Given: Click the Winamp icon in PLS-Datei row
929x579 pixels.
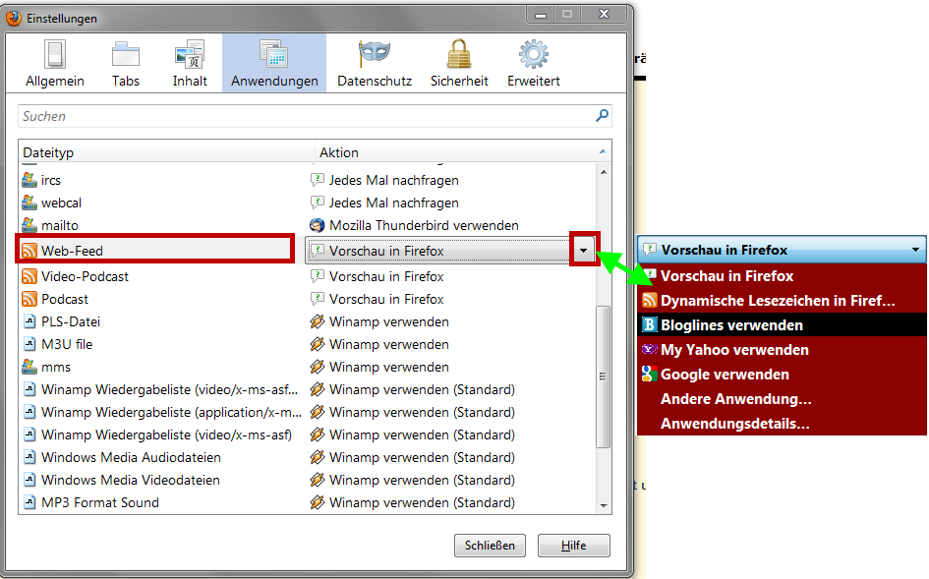Looking at the screenshot, I should pos(318,321).
